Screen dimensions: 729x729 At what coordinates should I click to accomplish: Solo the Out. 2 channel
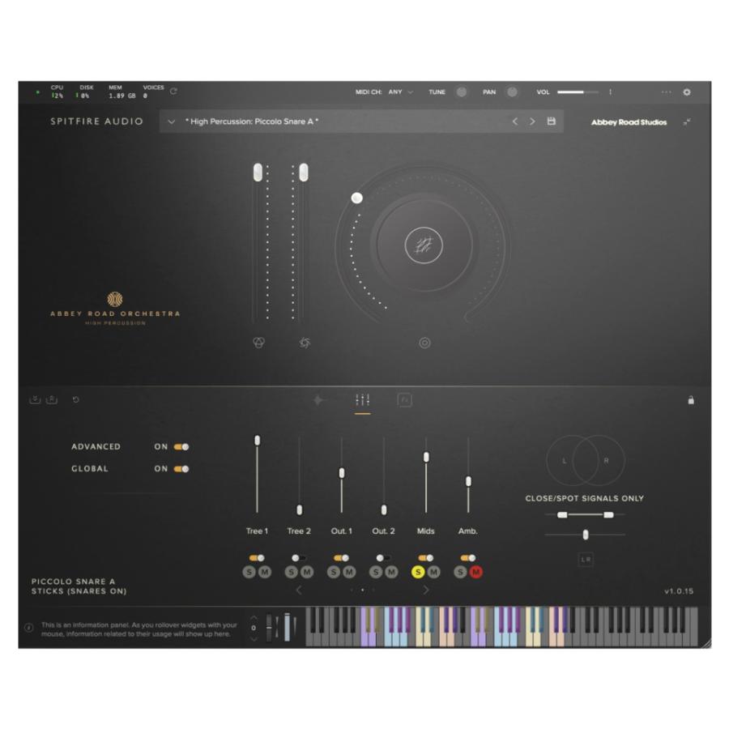coord(376,572)
